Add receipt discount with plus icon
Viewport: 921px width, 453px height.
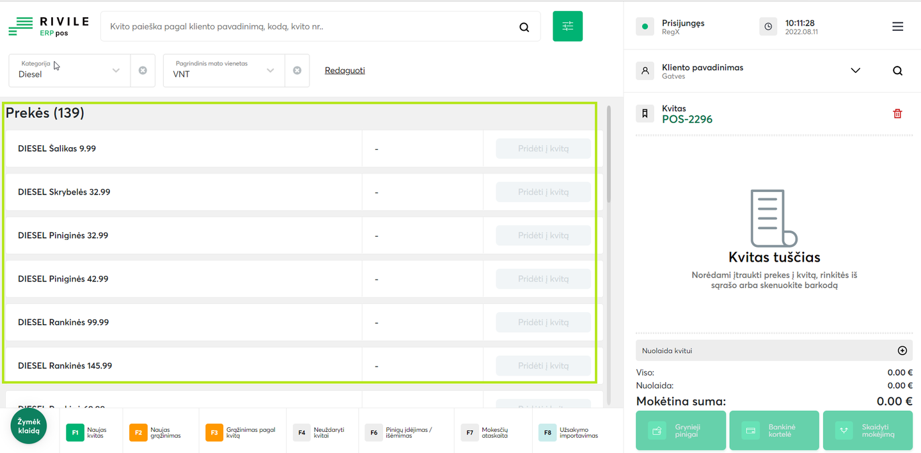(902, 351)
